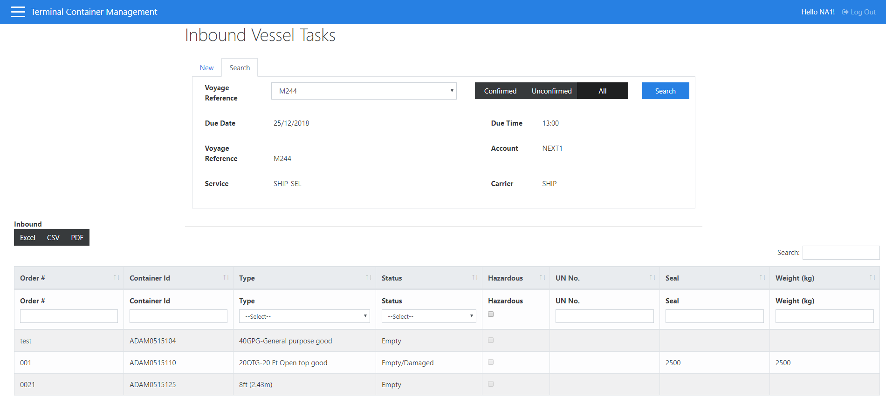The width and height of the screenshot is (886, 402).
Task: Sort by UN No. column arrows
Action: [652, 278]
